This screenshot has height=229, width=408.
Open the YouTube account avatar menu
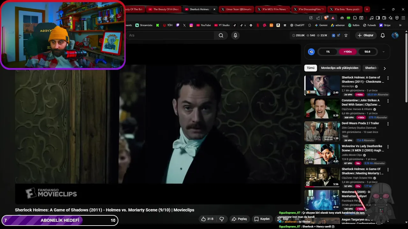[x=395, y=35]
